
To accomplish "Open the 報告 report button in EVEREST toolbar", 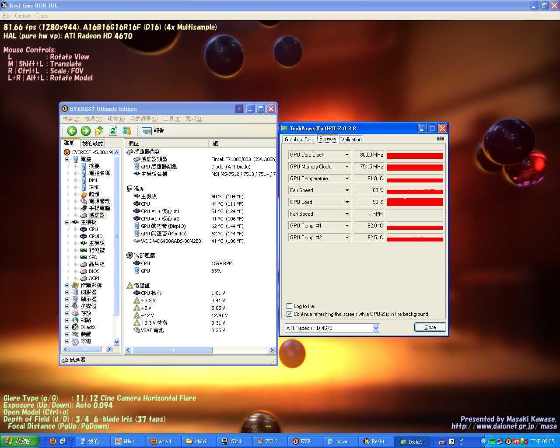I will 153,130.
